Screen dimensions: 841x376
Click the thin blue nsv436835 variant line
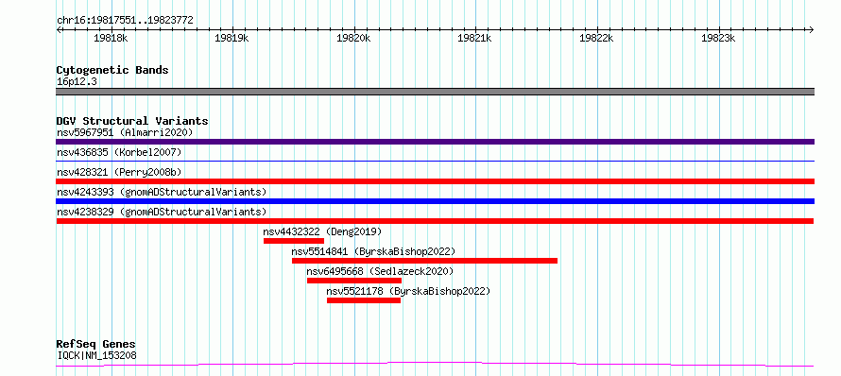pos(435,161)
